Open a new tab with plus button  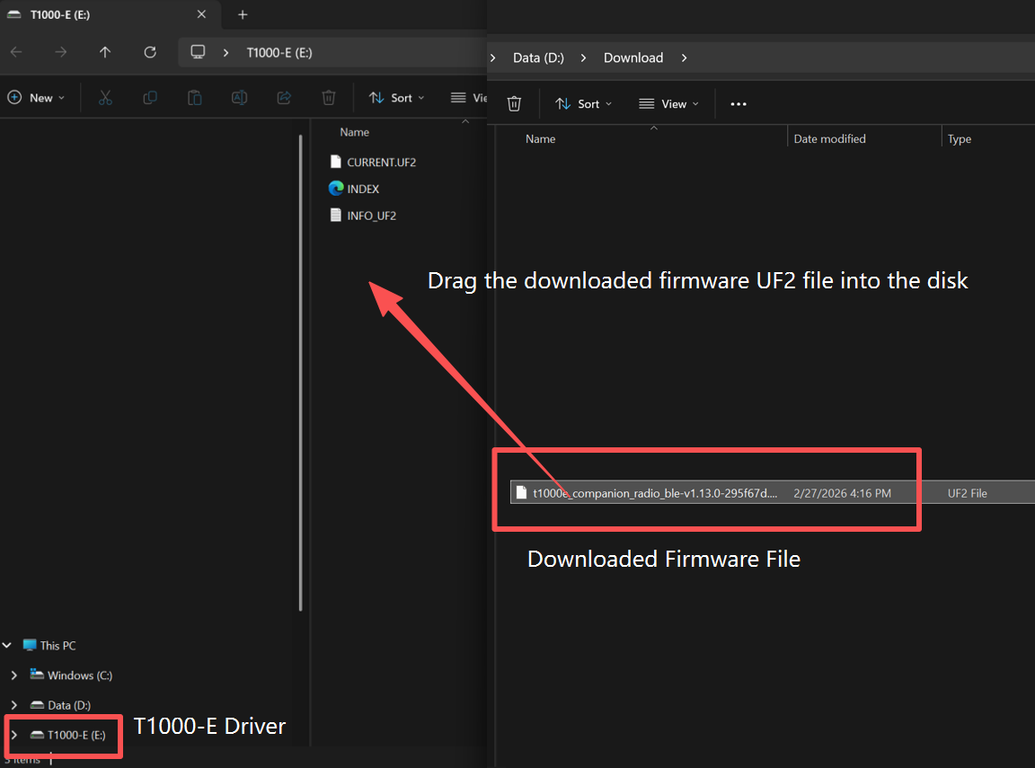pyautogui.click(x=243, y=14)
